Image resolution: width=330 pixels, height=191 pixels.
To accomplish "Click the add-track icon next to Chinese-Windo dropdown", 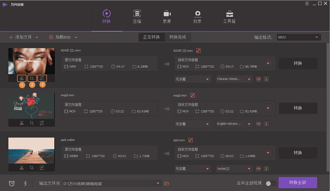I will (258, 79).
